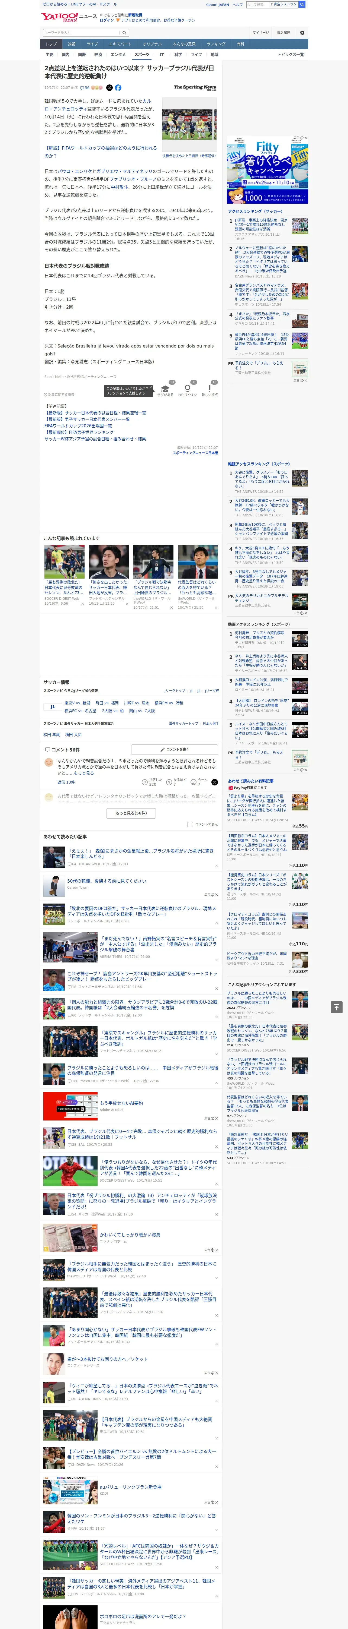Click うーん reaction on first comment
The image size is (348, 1629).
coord(199,782)
